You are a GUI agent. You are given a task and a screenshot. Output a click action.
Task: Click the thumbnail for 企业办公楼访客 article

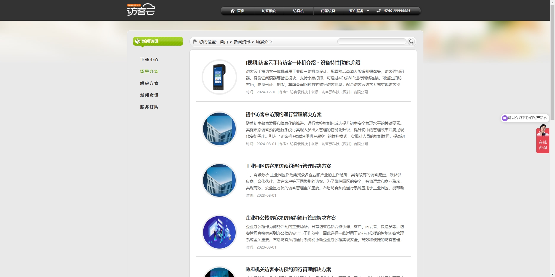[x=219, y=232]
